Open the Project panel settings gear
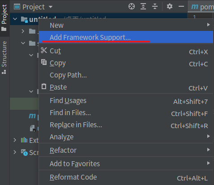Screen dimensions: 214x185 pos(170,6)
